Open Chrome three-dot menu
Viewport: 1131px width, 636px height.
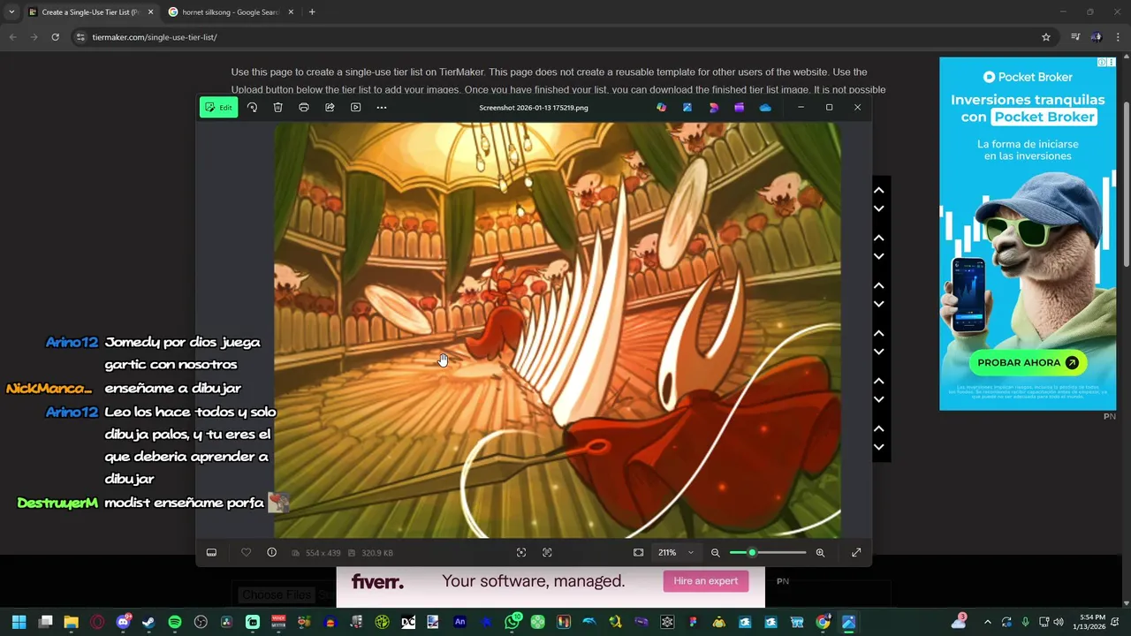tap(1118, 37)
